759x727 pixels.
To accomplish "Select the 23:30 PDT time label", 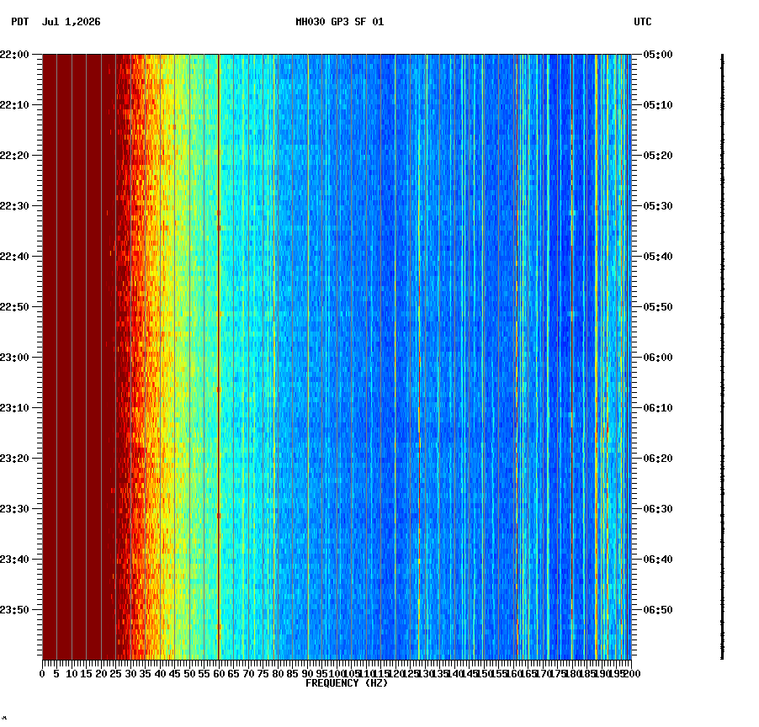I will point(14,509).
